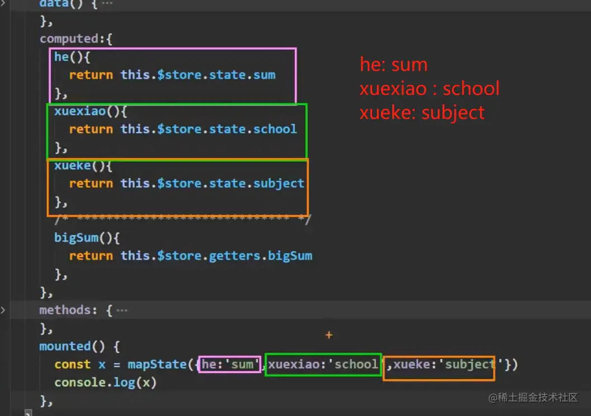
Task: Click the "const" keyword before x
Action: point(73,365)
